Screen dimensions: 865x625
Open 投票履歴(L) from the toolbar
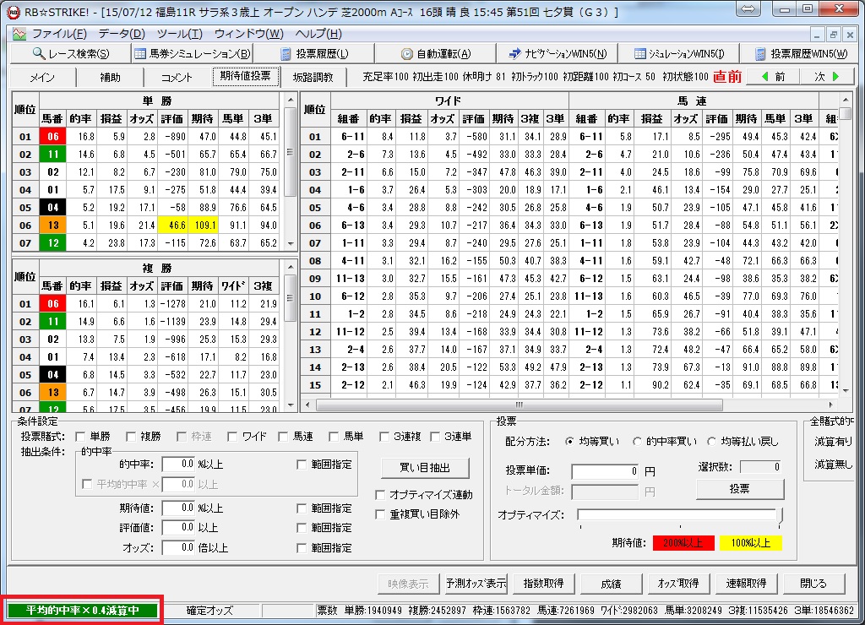(x=314, y=53)
